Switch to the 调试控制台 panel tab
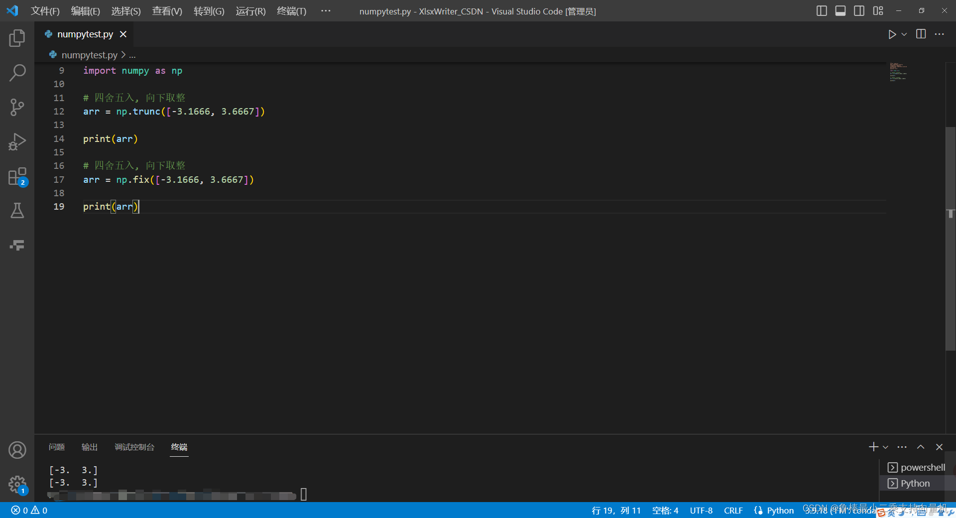The height and width of the screenshot is (518, 956). click(x=134, y=447)
